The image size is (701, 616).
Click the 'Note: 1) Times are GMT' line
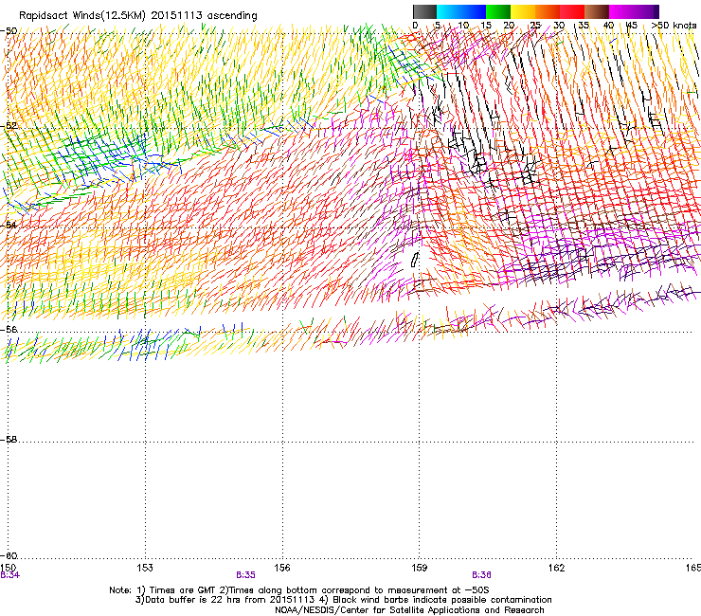299,590
